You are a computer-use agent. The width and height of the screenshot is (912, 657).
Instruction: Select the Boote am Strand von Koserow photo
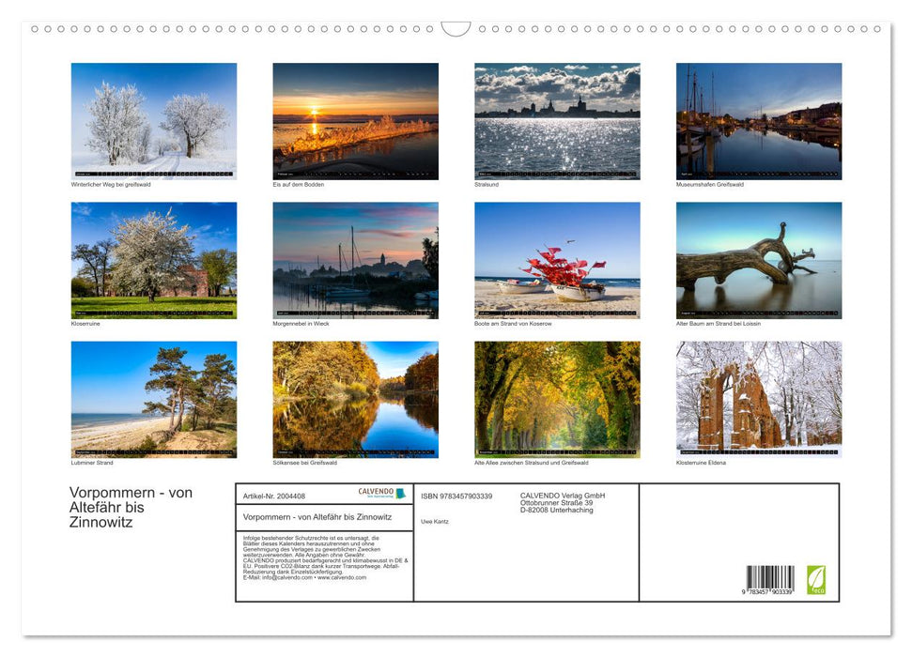tap(557, 260)
